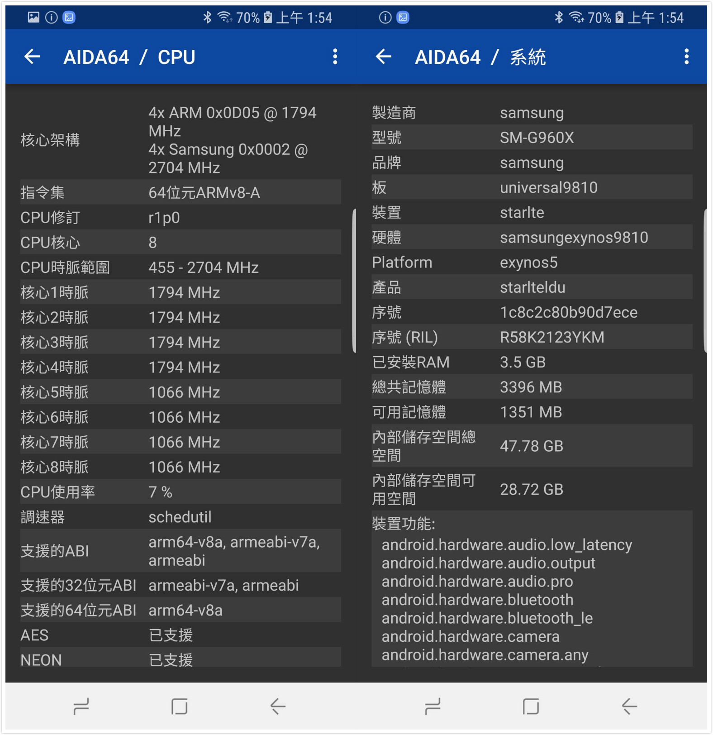The width and height of the screenshot is (713, 735).
Task: Select the 支援的ABI row
Action: [181, 551]
